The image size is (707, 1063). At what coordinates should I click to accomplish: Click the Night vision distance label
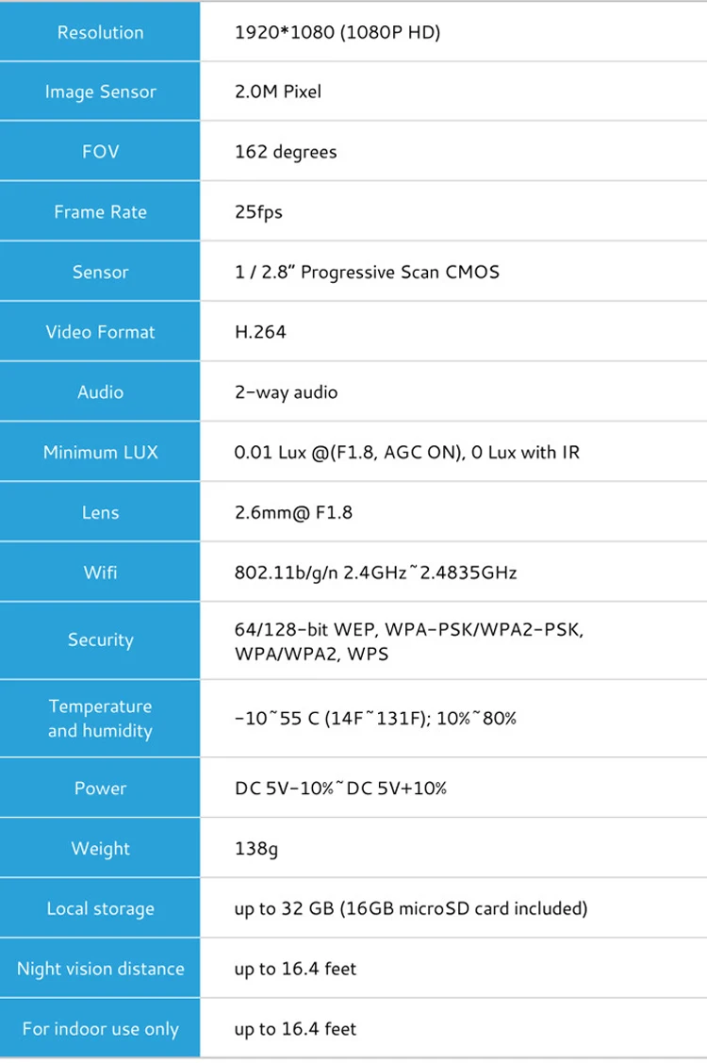click(100, 969)
